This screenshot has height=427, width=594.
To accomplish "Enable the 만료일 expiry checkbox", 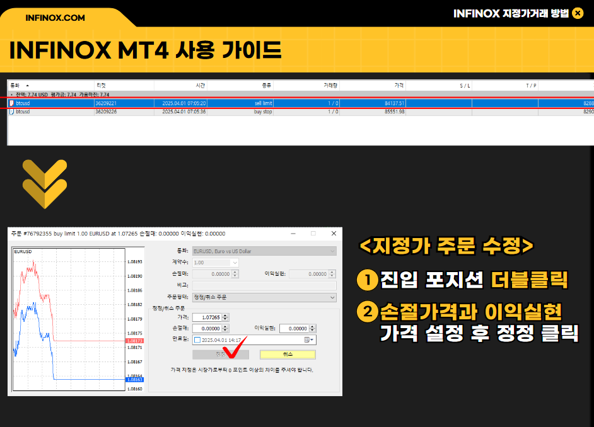I will (x=197, y=340).
